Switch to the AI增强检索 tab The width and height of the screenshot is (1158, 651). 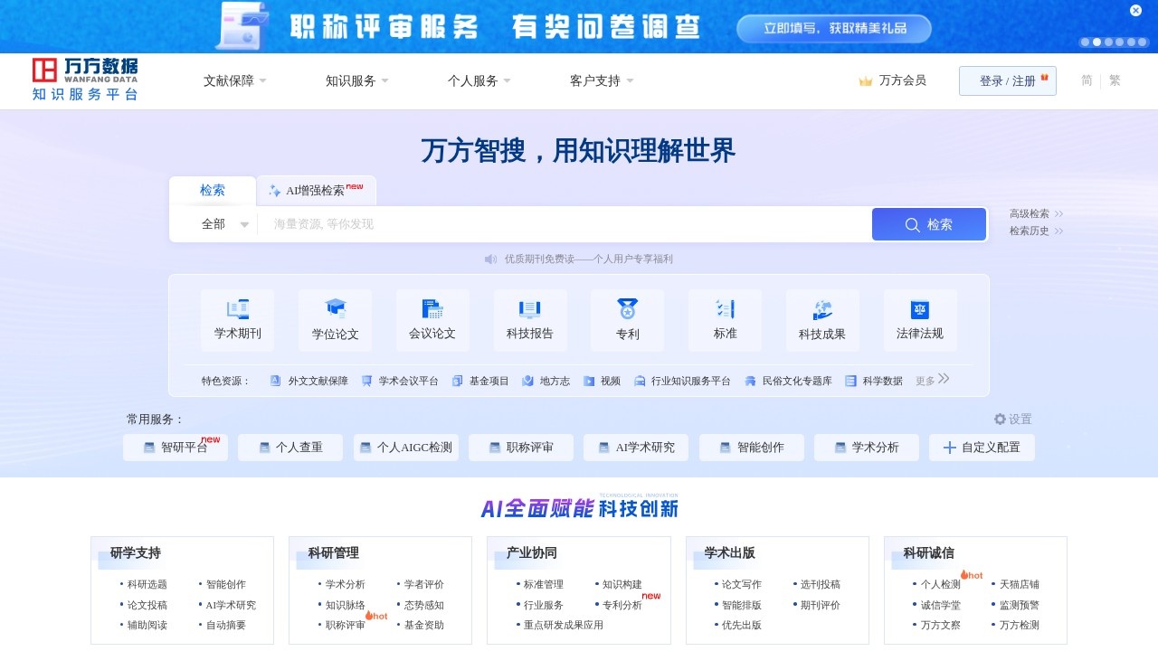coord(316,190)
